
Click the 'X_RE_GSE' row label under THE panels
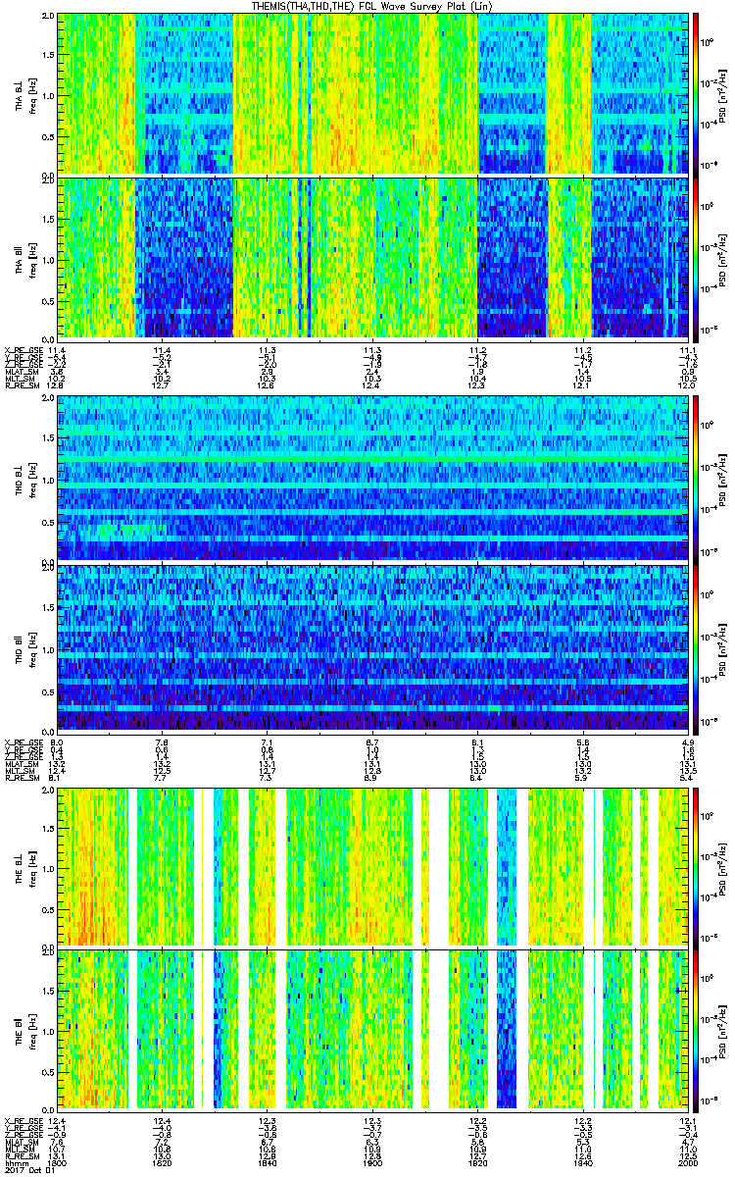(x=22, y=1120)
